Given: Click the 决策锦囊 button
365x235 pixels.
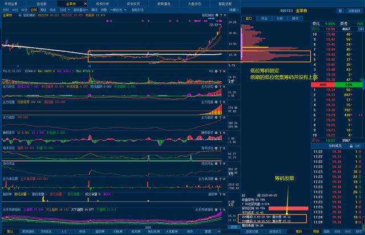Looking at the screenshot, I should point(354,11).
